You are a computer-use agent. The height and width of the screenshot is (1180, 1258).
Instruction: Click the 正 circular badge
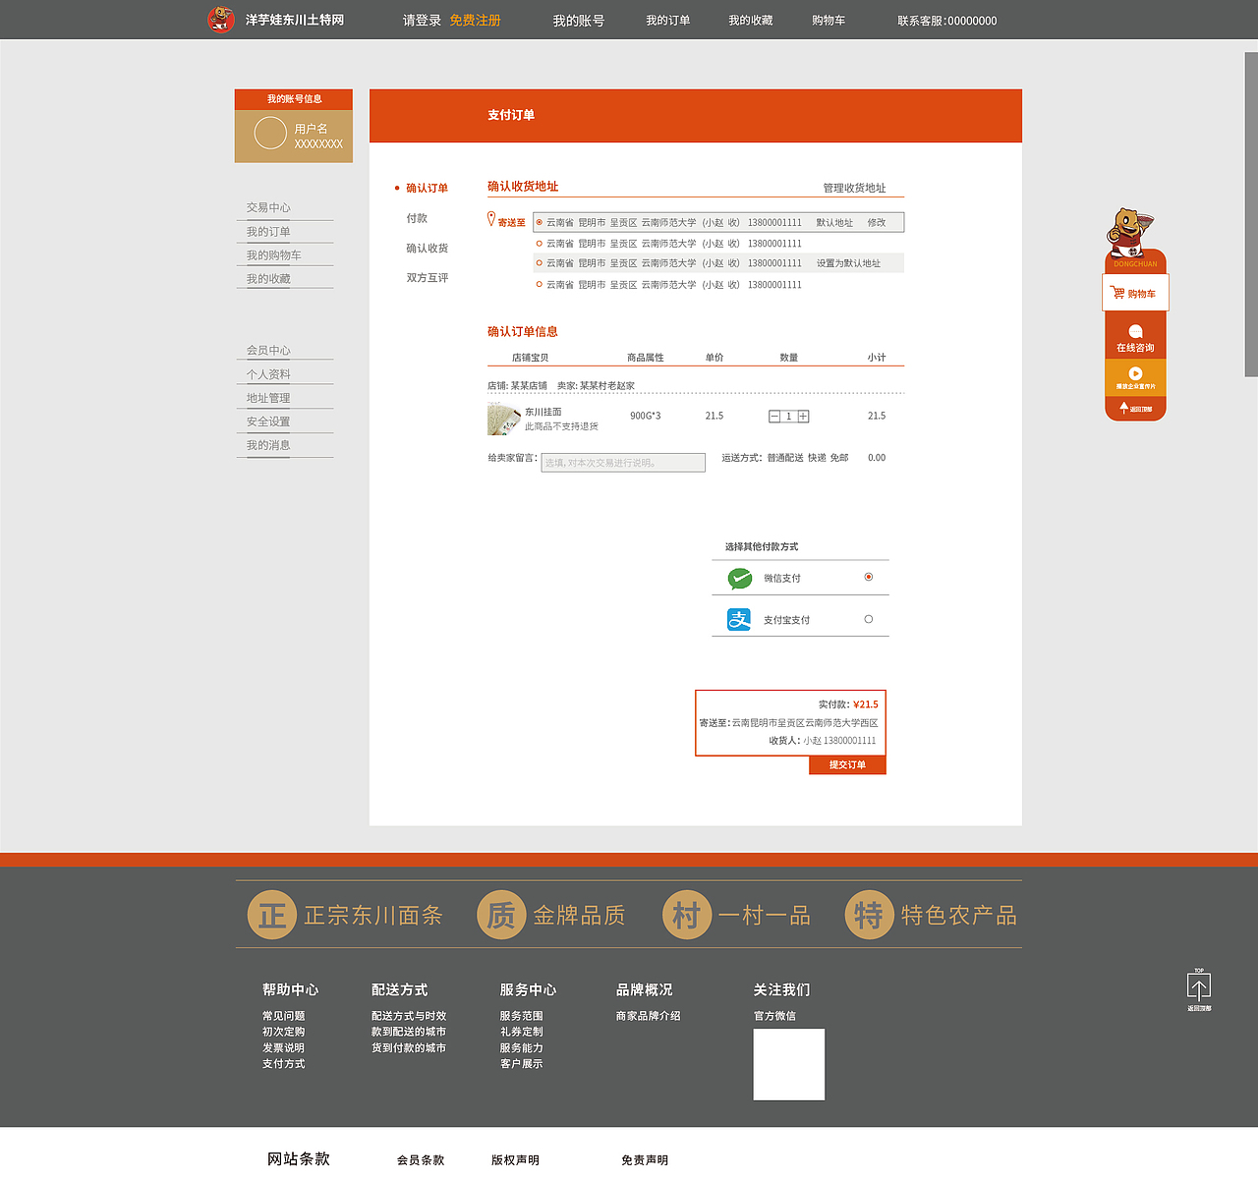tap(272, 915)
